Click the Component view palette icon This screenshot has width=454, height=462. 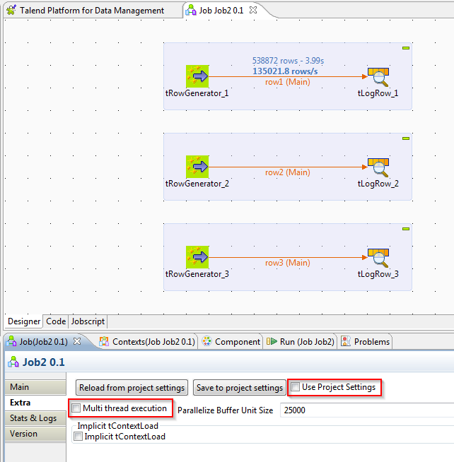(x=206, y=341)
